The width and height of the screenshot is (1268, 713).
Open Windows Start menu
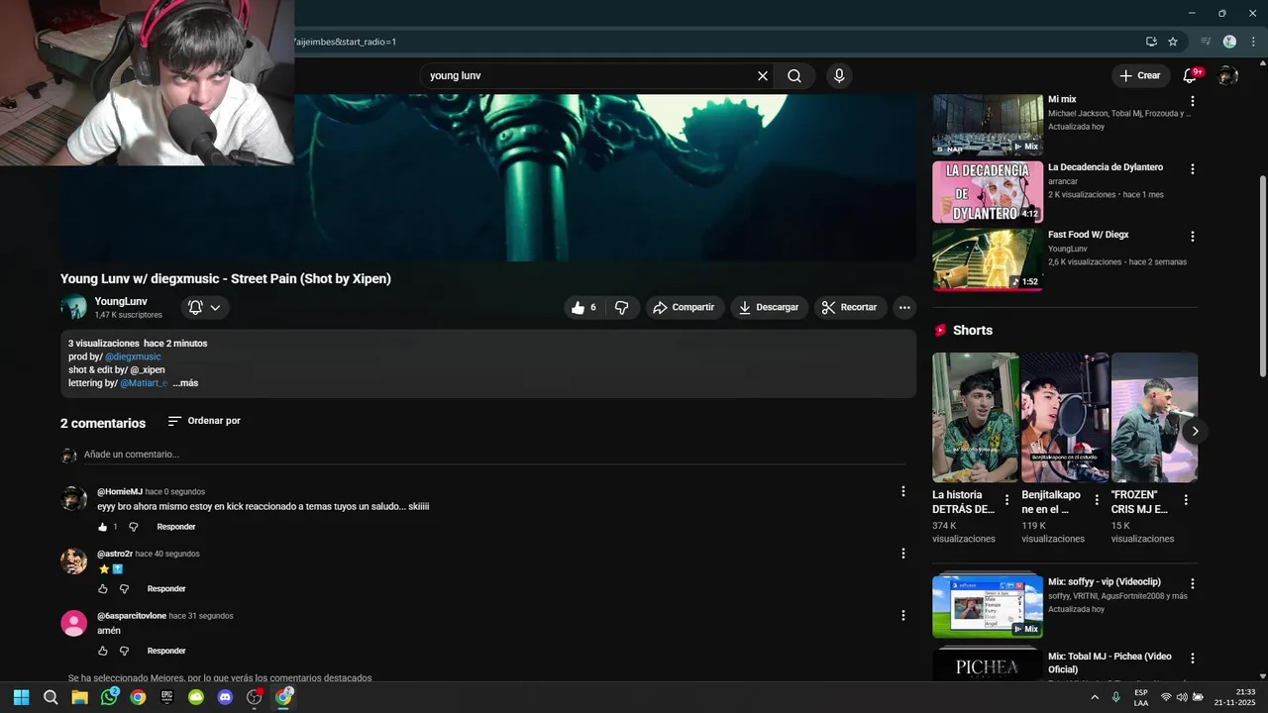[x=21, y=697]
